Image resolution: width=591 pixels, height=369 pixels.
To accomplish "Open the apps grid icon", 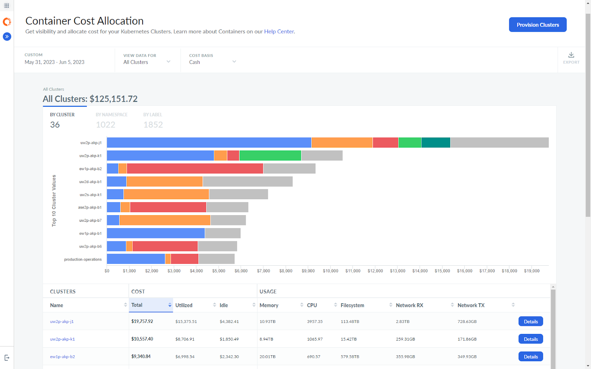I will click(7, 6).
